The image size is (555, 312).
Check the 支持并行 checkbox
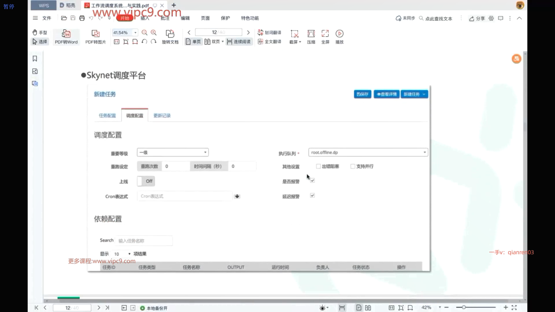point(353,166)
